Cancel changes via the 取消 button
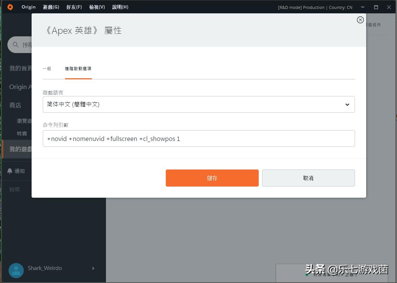This screenshot has height=283, width=397. pyautogui.click(x=308, y=178)
